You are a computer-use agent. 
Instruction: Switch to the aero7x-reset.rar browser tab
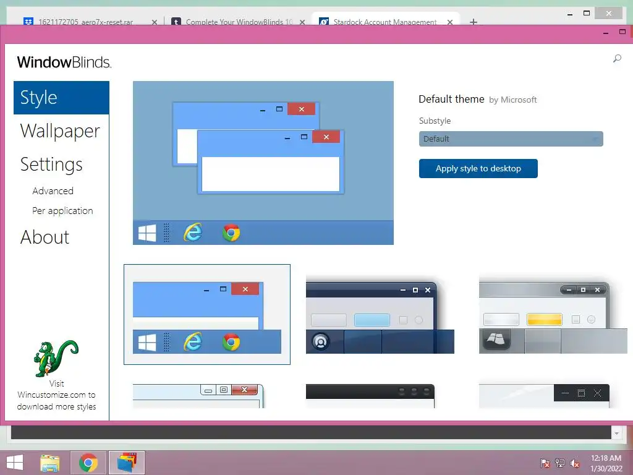(85, 22)
